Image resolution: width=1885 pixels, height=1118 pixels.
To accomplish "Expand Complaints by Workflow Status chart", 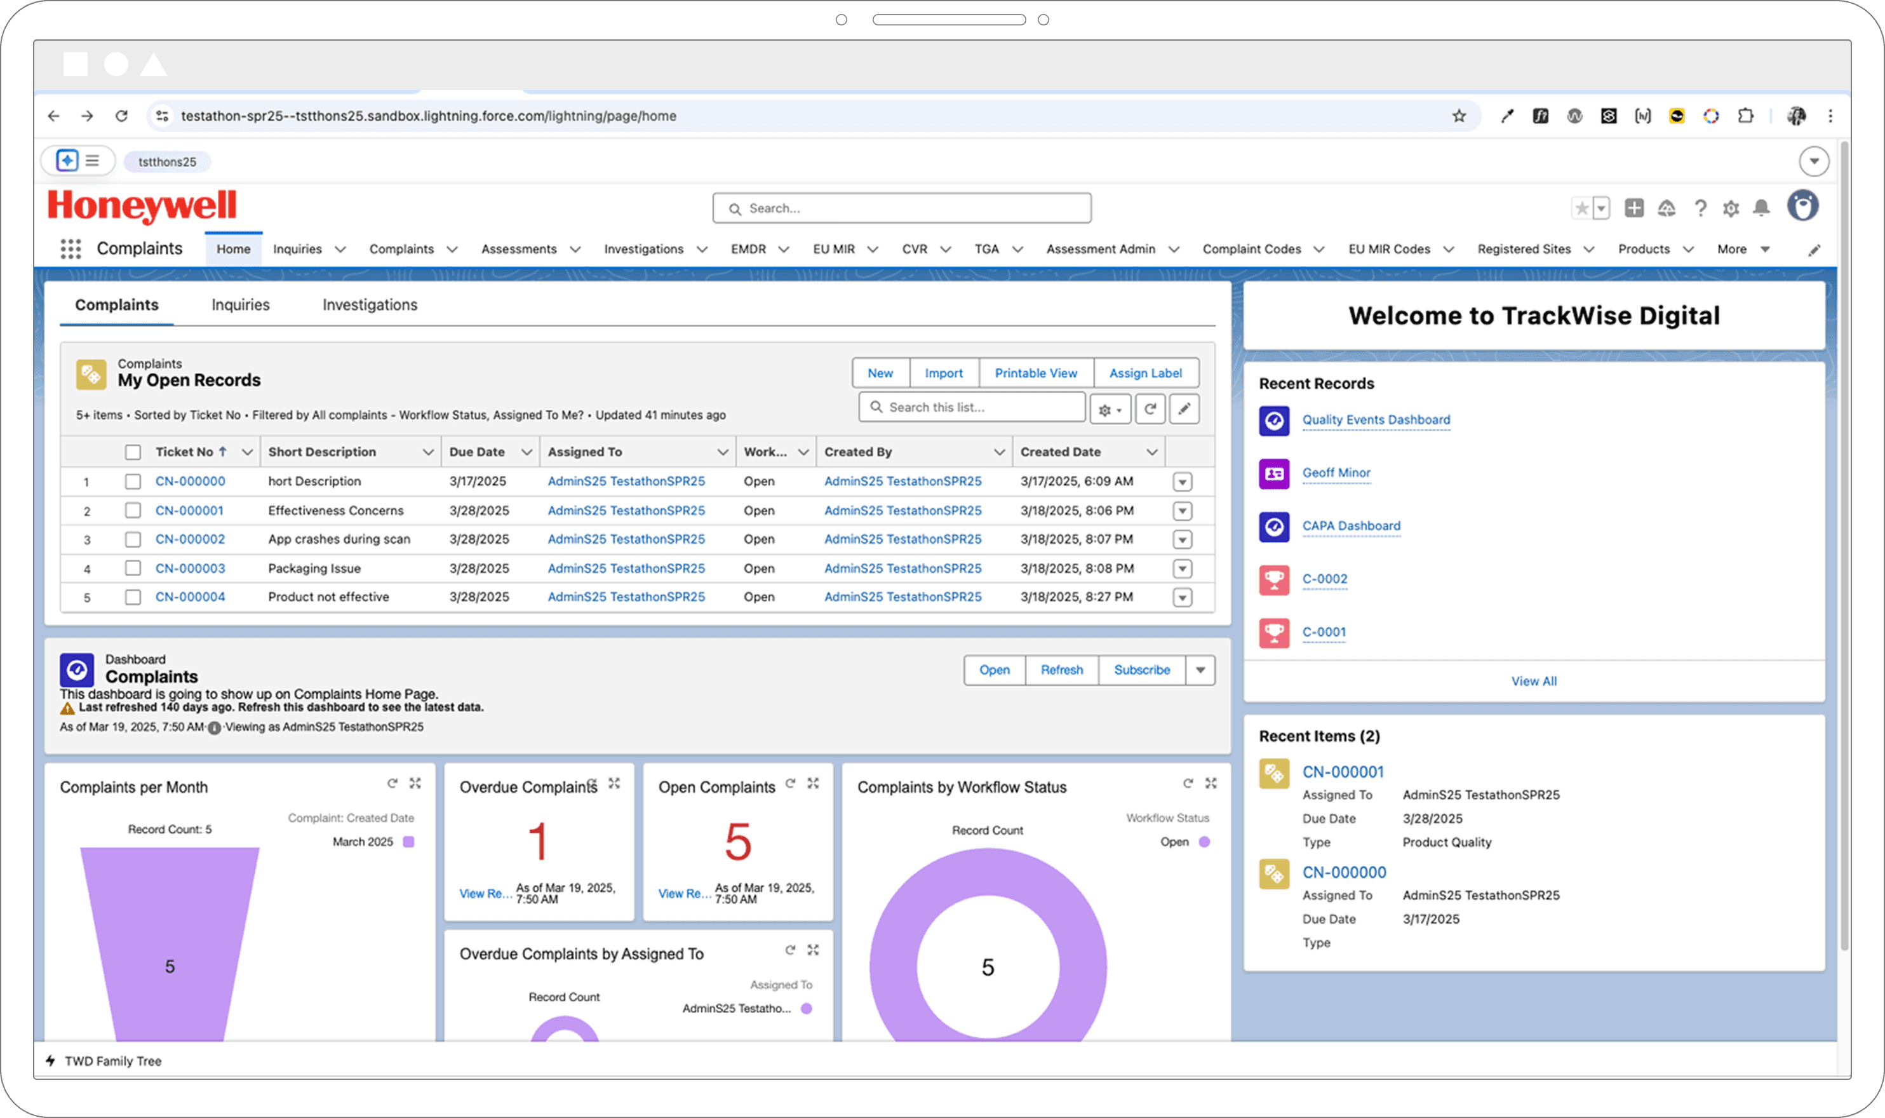I will click(x=1211, y=783).
